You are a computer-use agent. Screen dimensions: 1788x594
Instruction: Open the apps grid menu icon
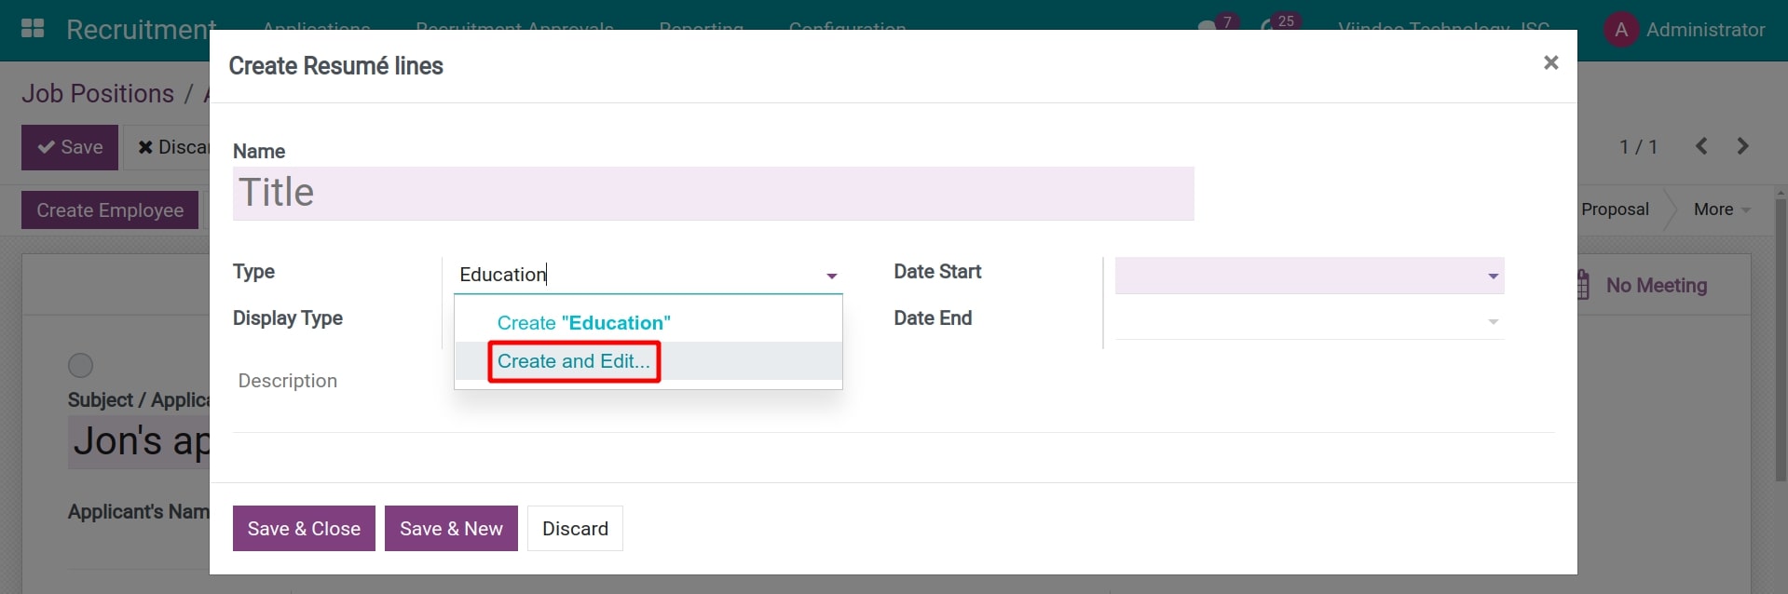coord(33,29)
